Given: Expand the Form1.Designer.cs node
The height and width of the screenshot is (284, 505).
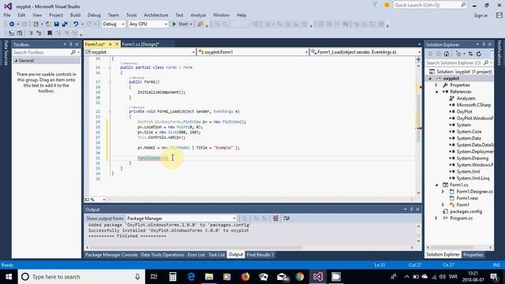Looking at the screenshot, I should click(x=443, y=192).
